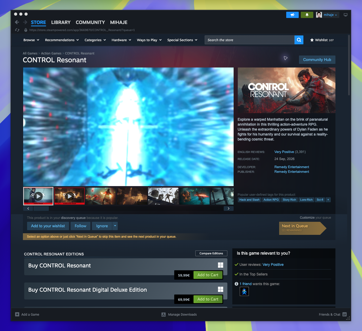The width and height of the screenshot is (362, 331).
Task: Click Windows icon on Buy CONTROL Resonant row
Action: 221,265
